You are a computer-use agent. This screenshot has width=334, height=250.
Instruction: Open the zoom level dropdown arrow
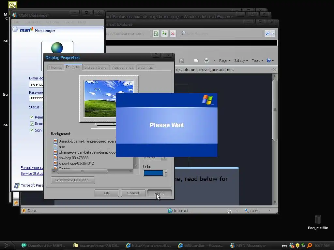click(x=270, y=211)
